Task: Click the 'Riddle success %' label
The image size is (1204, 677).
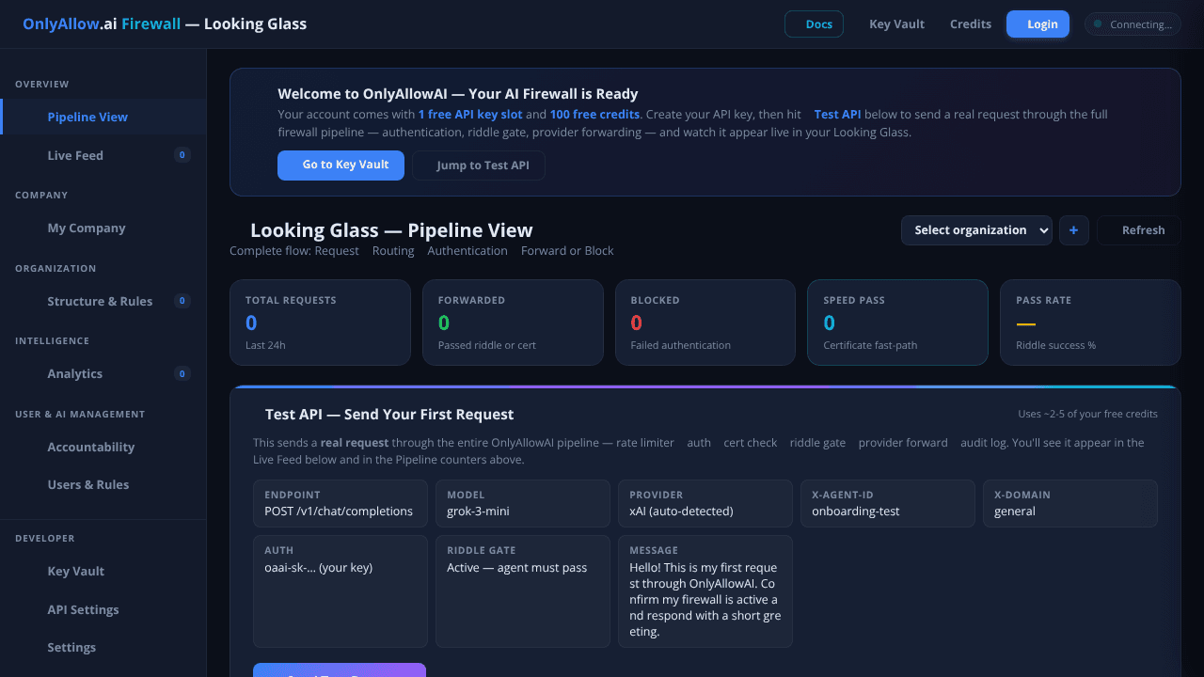Action: (x=1055, y=345)
